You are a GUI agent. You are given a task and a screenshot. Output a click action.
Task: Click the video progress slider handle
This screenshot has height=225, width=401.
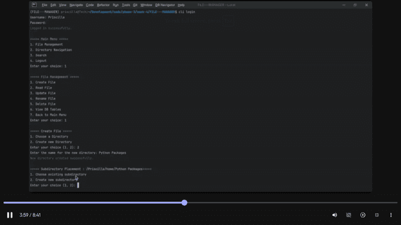pyautogui.click(x=184, y=202)
